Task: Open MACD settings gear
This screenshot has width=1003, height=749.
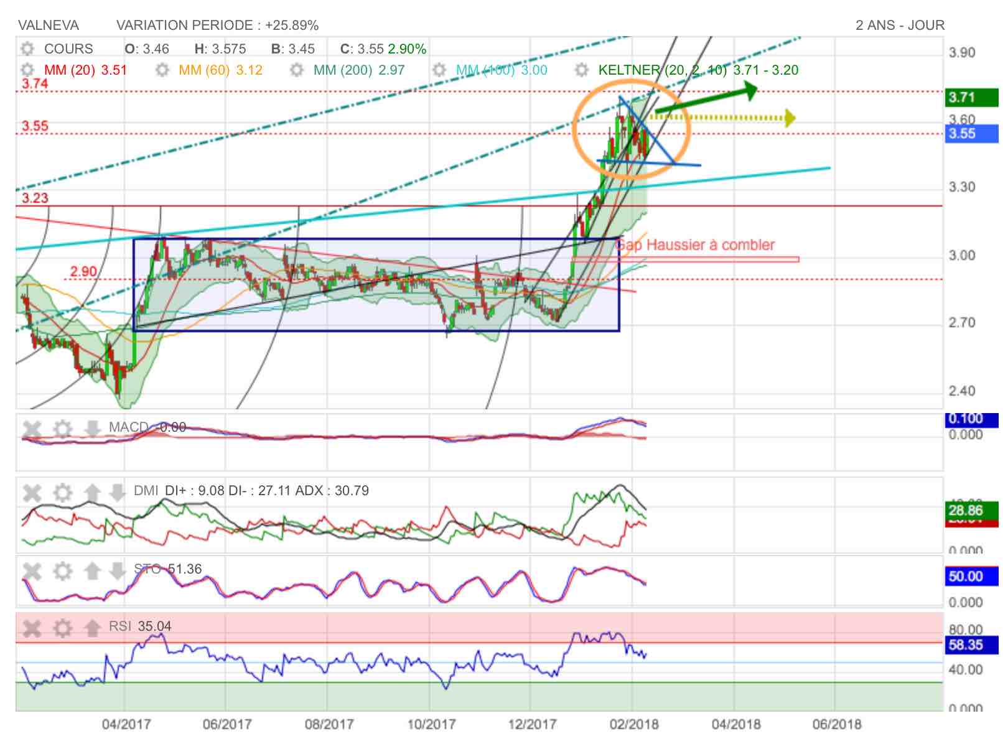Action: click(x=62, y=429)
